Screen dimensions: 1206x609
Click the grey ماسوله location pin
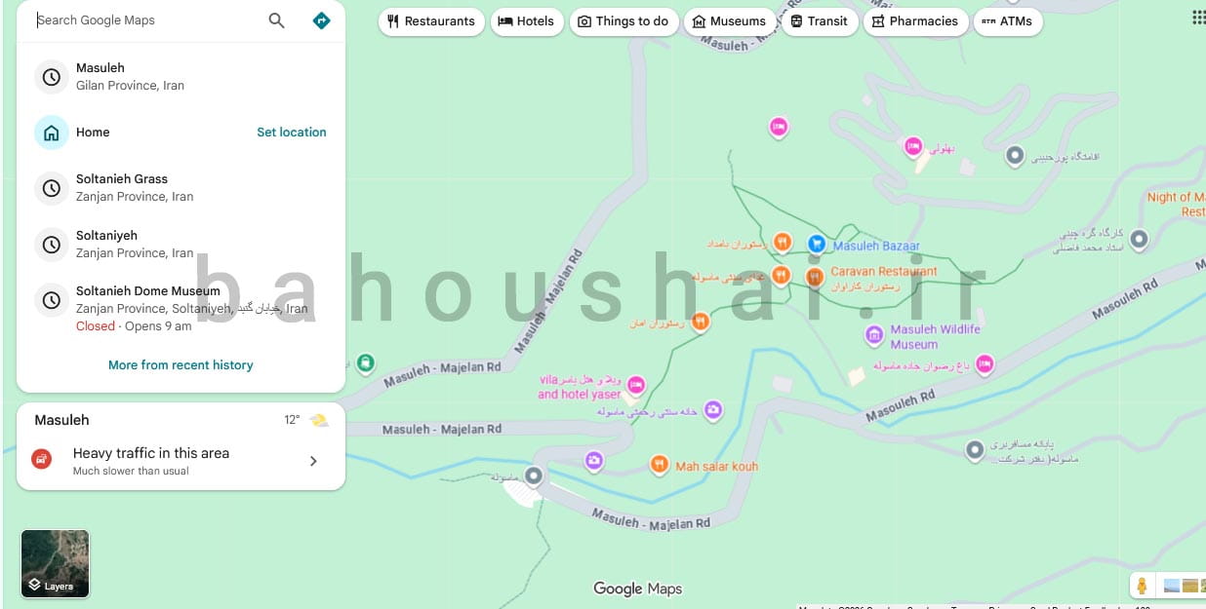click(x=533, y=476)
